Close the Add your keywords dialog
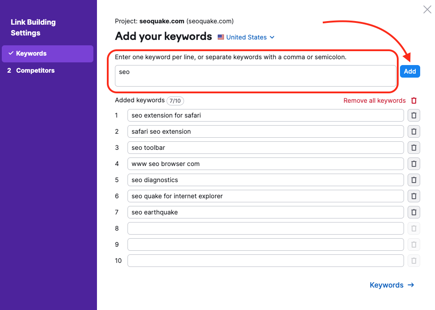Screen dimensions: 435x310 (x=426, y=9)
